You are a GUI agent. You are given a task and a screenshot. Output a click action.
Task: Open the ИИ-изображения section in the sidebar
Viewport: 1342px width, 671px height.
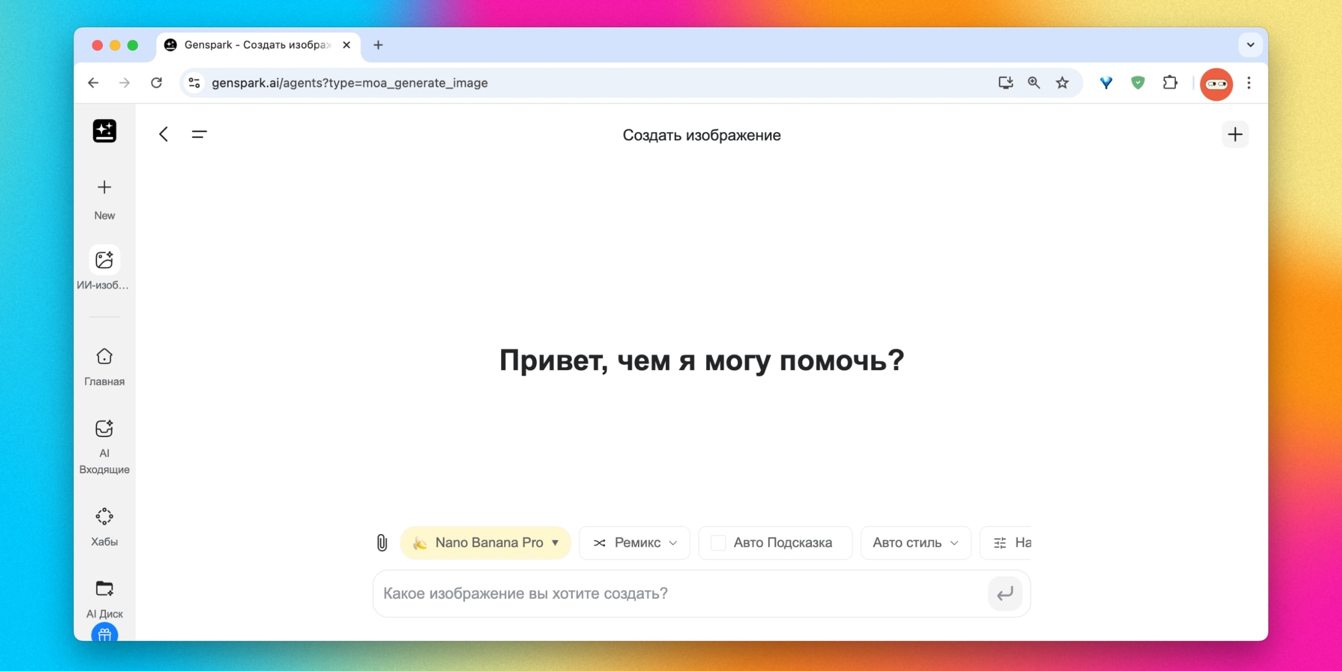click(x=104, y=260)
